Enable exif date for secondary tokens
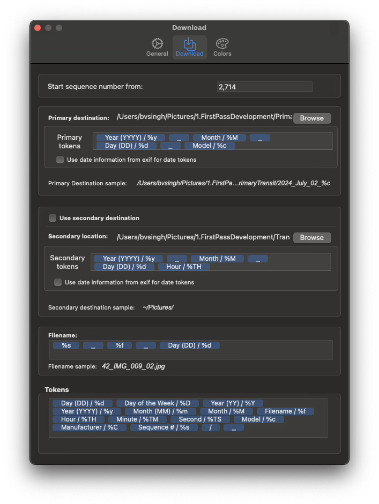The width and height of the screenshot is (379, 504). click(58, 282)
